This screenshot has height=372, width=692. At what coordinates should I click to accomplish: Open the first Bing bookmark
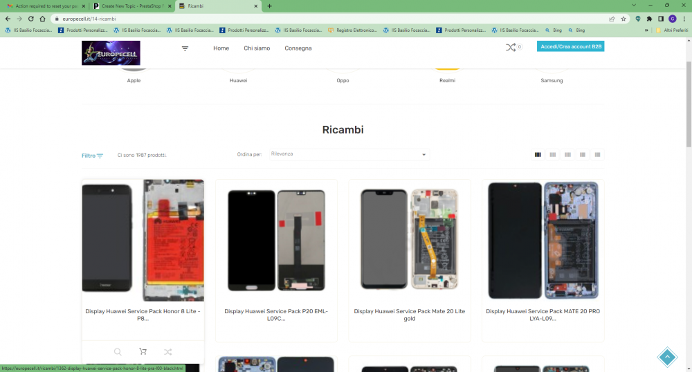pyautogui.click(x=554, y=30)
